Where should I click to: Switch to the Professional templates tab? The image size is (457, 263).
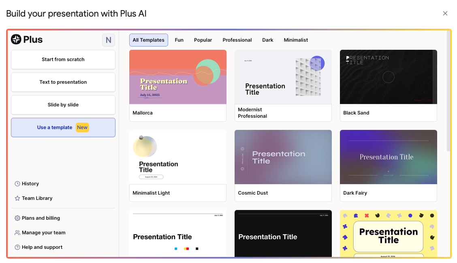pos(237,40)
